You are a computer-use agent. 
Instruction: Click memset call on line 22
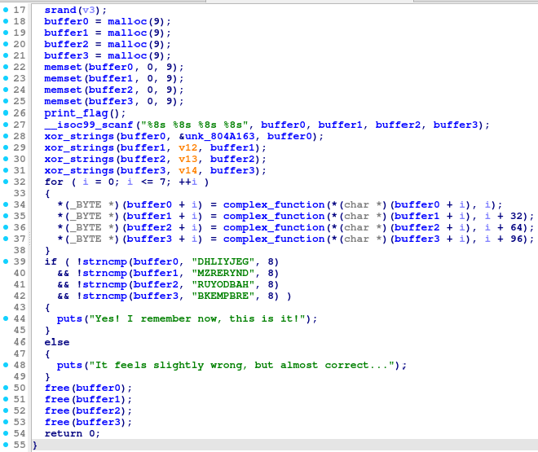click(x=63, y=67)
